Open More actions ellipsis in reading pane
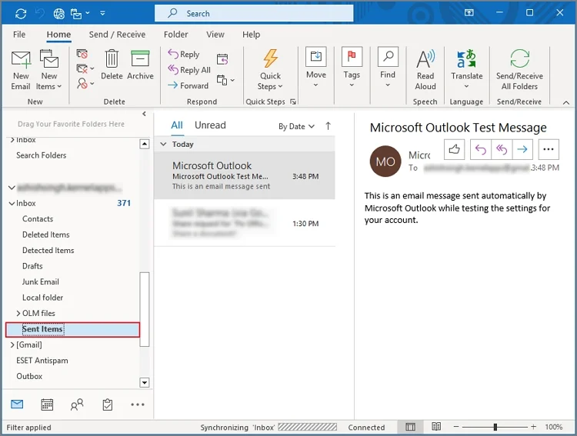This screenshot has height=436, width=577. click(549, 149)
